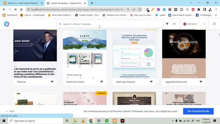This screenshot has width=220, height=124.
Task: Click the share page icon in address bar
Action: [134, 9]
